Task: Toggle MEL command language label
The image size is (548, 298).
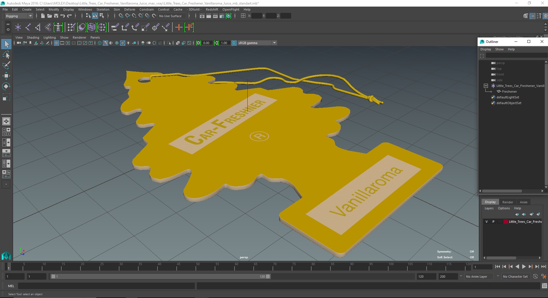Action: coord(11,286)
